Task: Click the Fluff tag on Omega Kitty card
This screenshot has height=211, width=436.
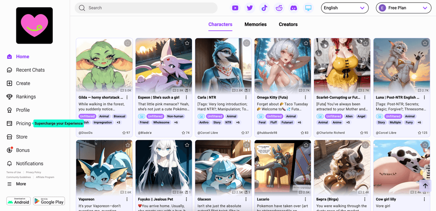Action: [273, 122]
